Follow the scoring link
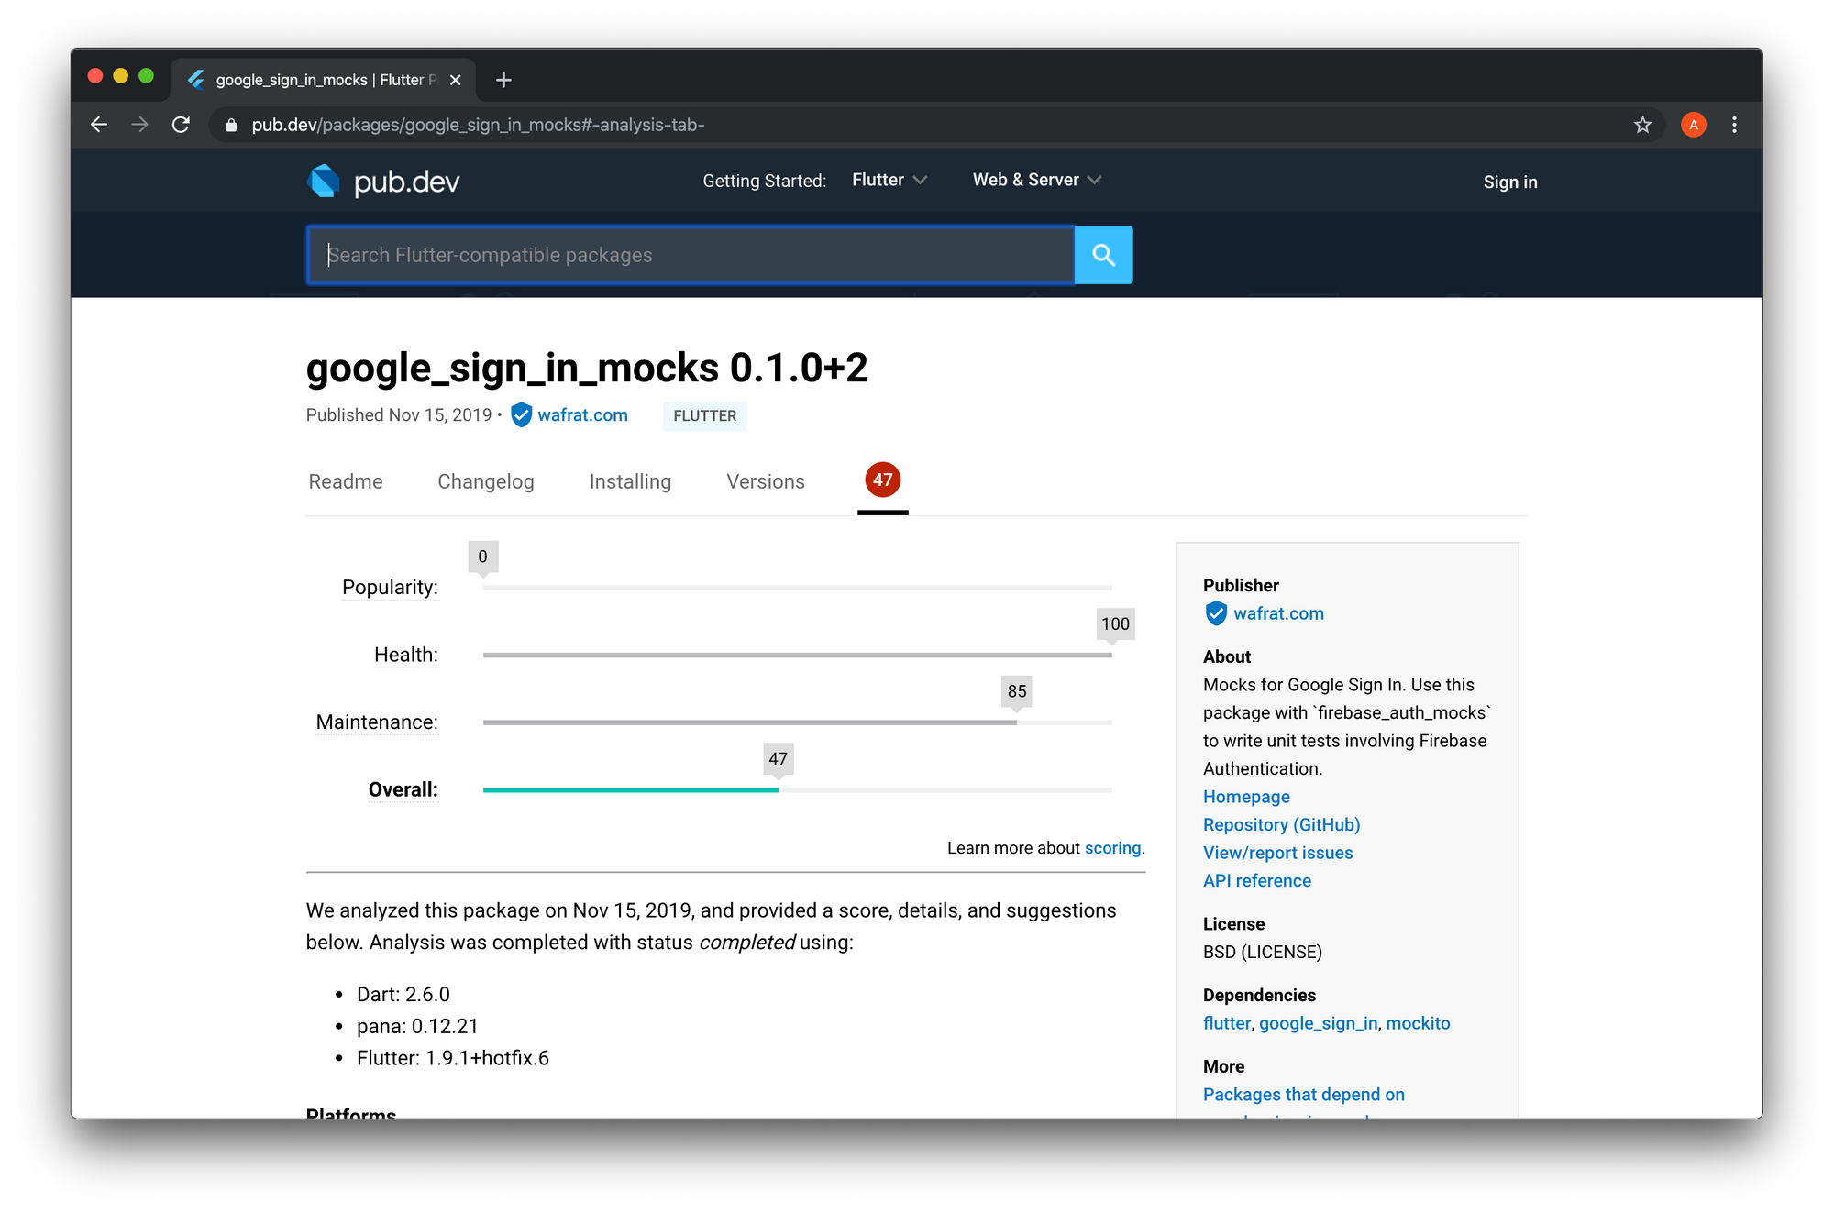The height and width of the screenshot is (1213, 1834). click(1112, 848)
